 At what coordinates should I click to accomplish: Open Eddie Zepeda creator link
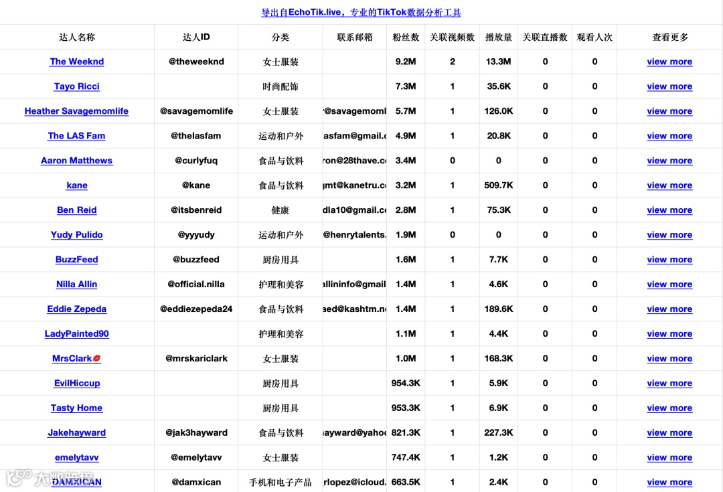click(x=76, y=309)
